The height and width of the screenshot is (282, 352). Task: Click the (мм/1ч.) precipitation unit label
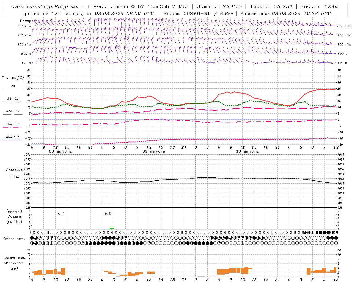click(x=14, y=222)
